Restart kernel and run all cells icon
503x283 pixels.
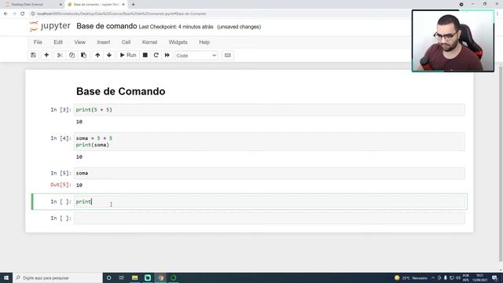pyautogui.click(x=167, y=55)
